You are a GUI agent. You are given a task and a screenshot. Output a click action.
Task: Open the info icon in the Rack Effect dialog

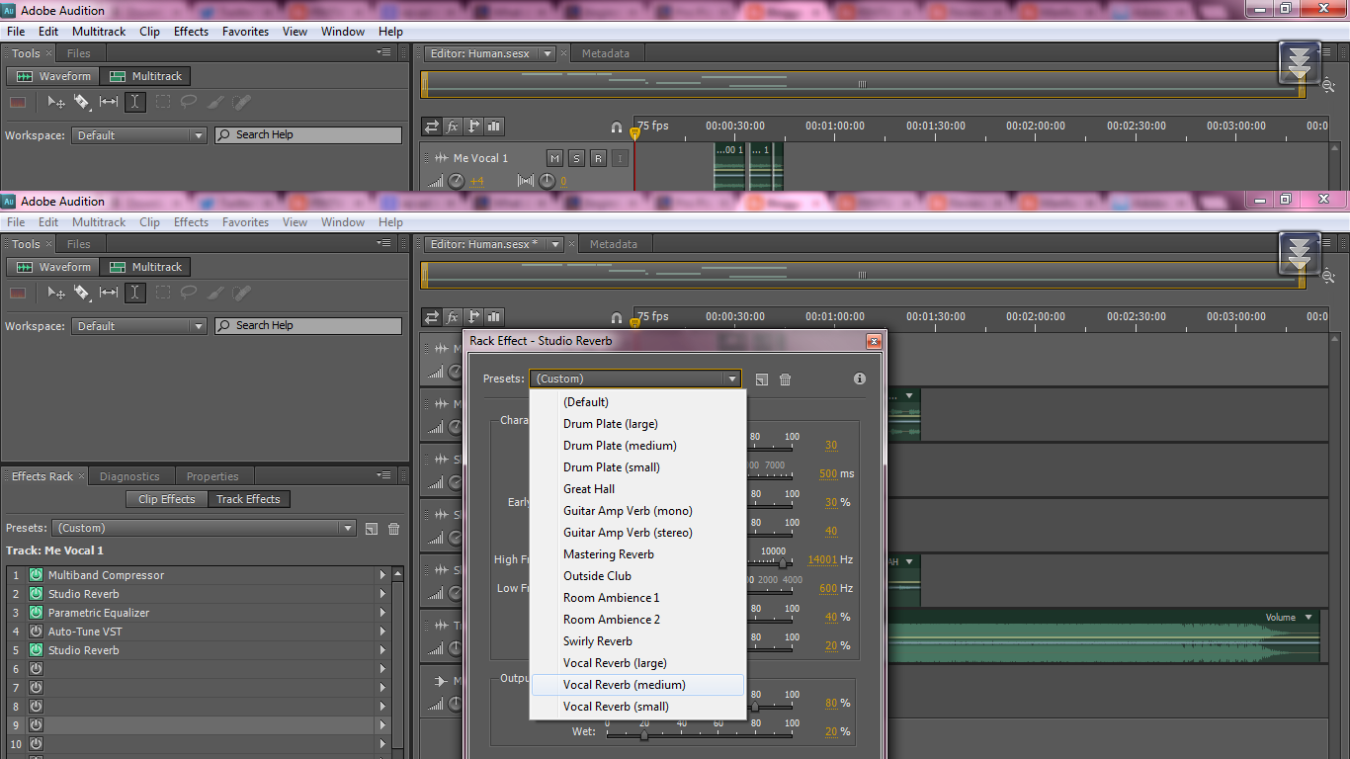[x=860, y=379]
